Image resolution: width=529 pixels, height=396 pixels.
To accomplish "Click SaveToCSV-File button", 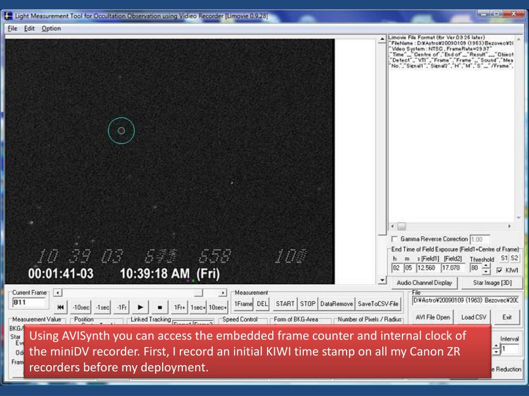I will (x=378, y=304).
